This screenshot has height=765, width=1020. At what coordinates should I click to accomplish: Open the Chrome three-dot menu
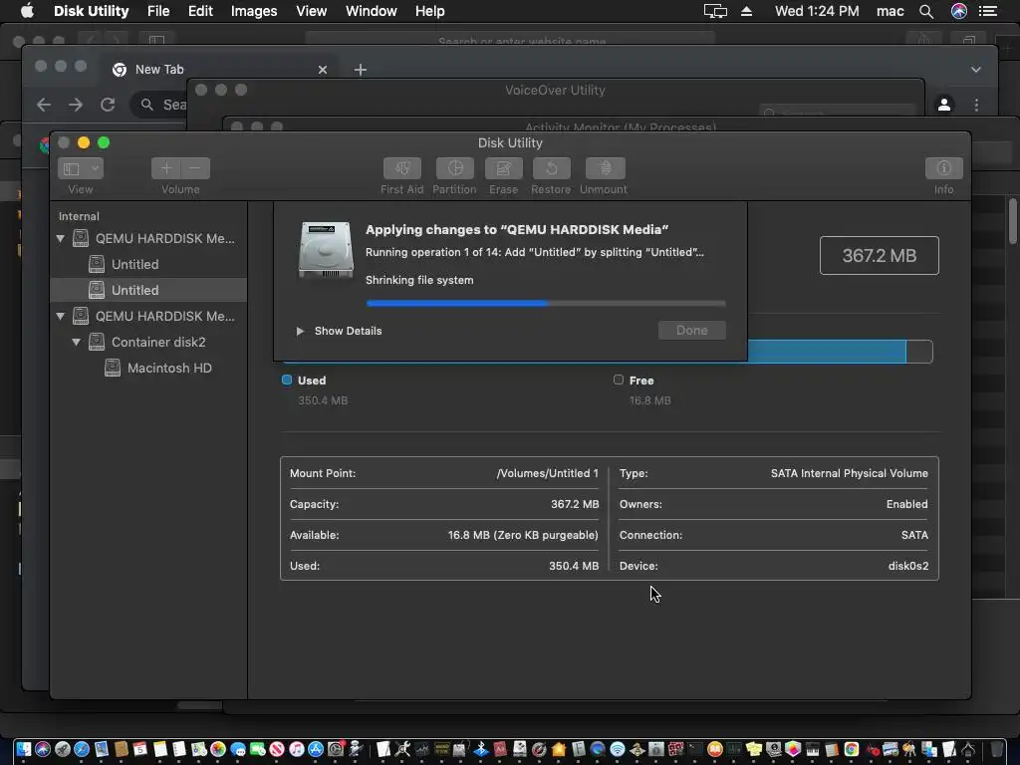pos(976,104)
